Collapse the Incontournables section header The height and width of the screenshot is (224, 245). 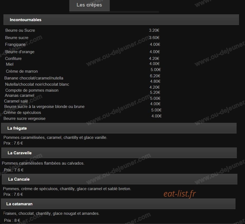point(121,20)
